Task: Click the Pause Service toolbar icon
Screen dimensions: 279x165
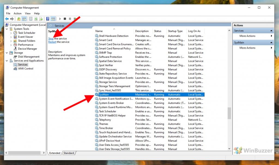Action: click(x=70, y=19)
